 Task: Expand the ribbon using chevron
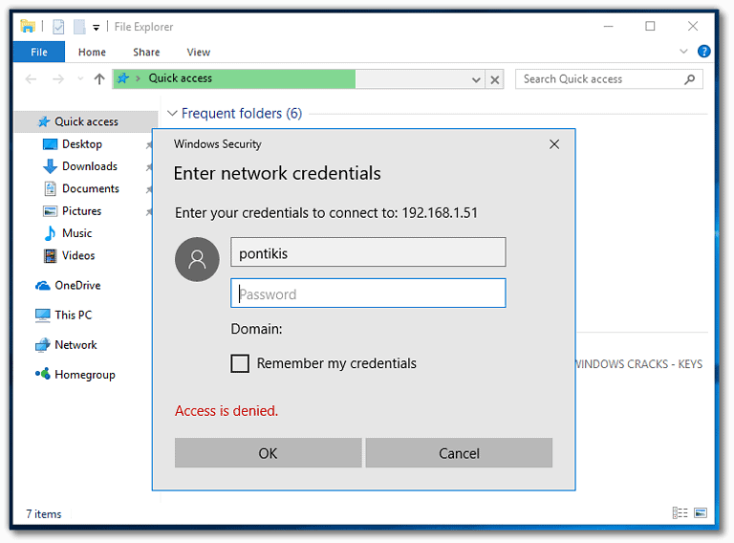tap(683, 52)
